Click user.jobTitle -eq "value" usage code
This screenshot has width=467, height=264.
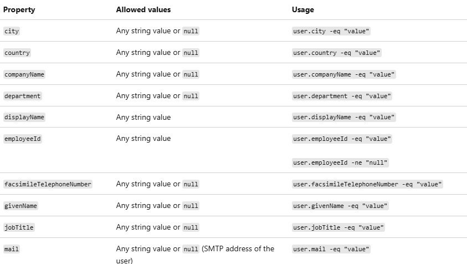tap(338, 227)
